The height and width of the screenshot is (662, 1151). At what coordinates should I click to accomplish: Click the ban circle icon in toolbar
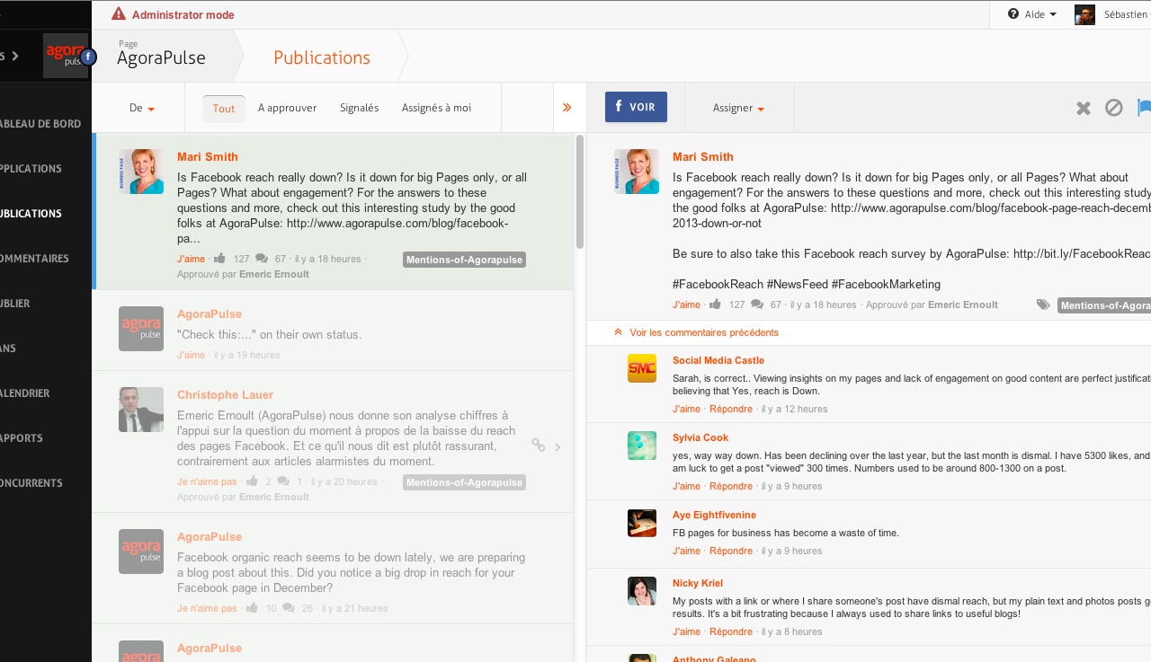[x=1114, y=108]
